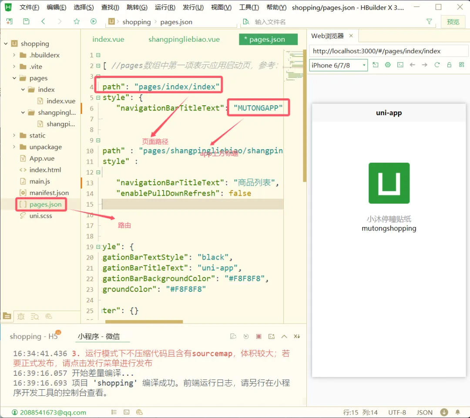Click the project manager folder icon bottom-left
470x418 pixels.
(7, 316)
